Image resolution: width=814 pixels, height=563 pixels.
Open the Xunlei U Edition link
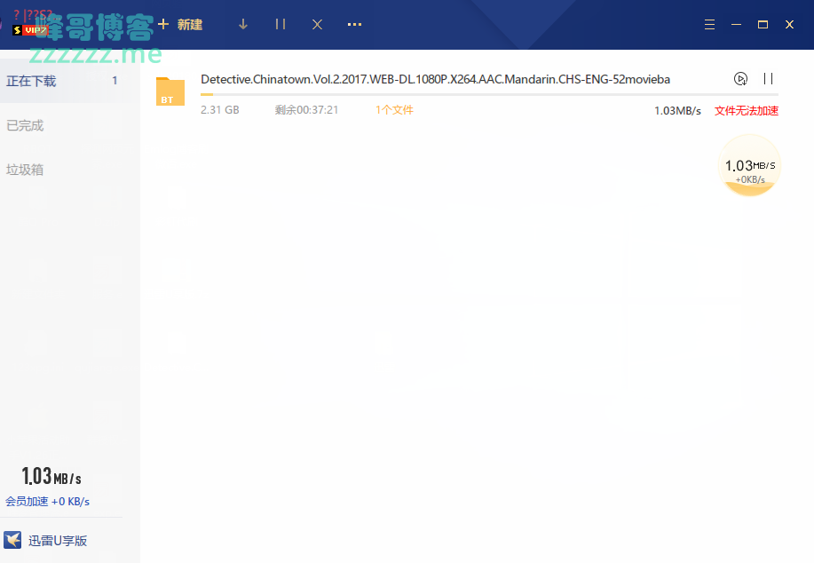(x=58, y=541)
